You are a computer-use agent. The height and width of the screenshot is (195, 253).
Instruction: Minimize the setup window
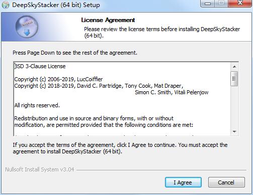point(208,4)
